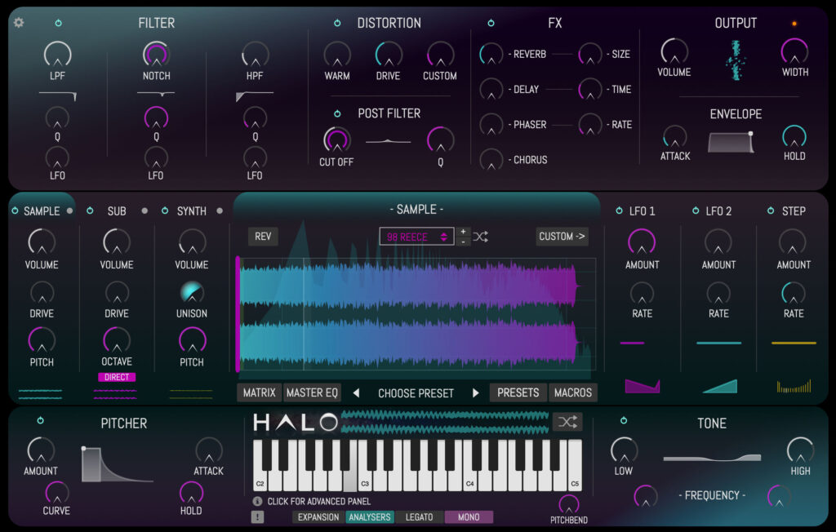The width and height of the screenshot is (836, 532).
Task: Toggle the Step sequencer power button
Action: [x=771, y=211]
